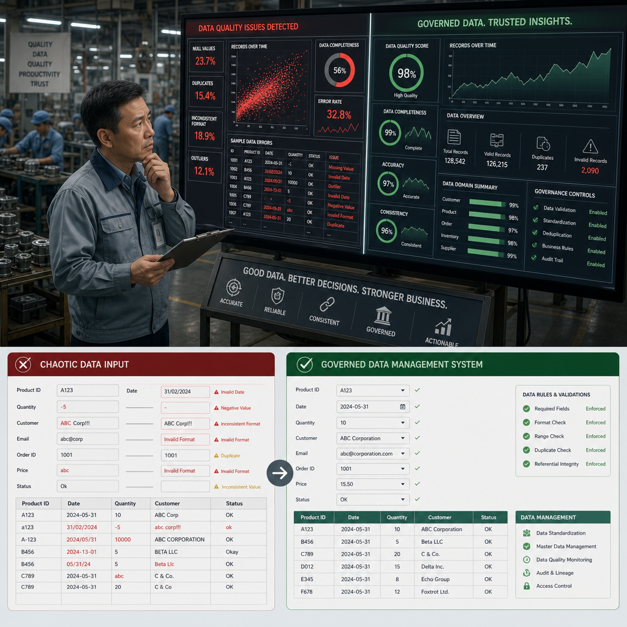The width and height of the screenshot is (627, 627).
Task: Click the Total Records value 128,542
Action: 455,161
